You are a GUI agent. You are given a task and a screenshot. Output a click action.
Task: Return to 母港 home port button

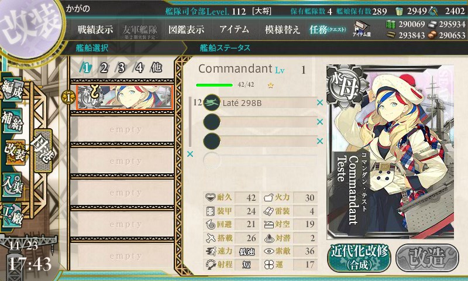pos(43,150)
